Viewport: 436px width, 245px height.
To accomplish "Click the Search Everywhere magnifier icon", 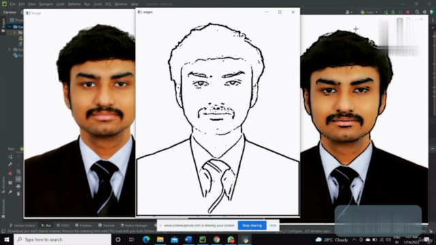I will tap(417, 12).
